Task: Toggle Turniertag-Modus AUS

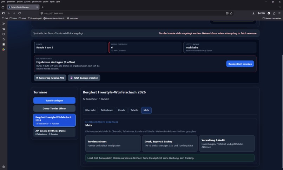Action: coord(50,78)
